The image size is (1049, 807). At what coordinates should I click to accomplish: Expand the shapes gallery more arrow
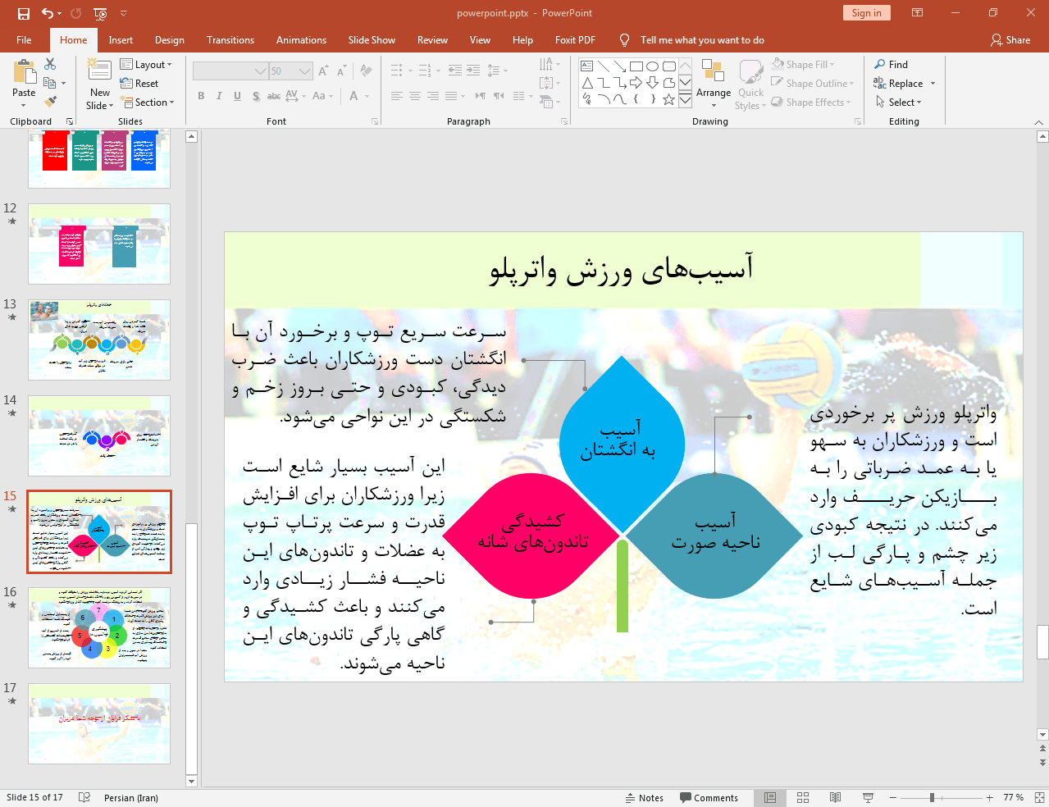(x=685, y=100)
